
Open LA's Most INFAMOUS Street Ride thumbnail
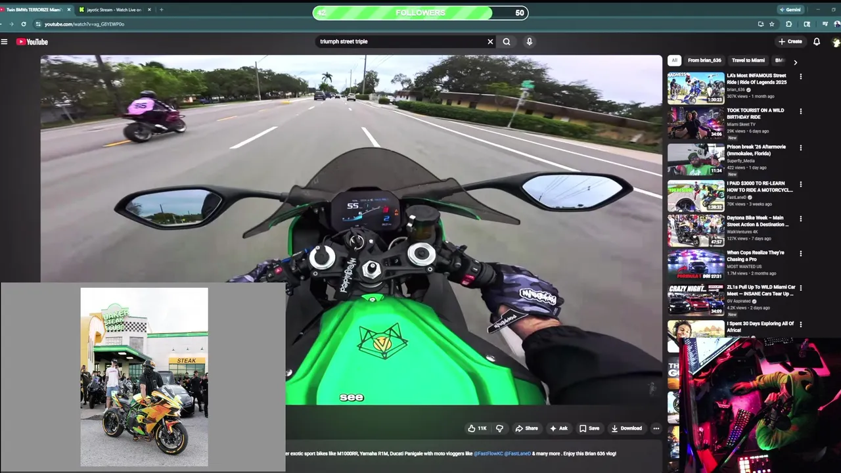click(x=696, y=88)
